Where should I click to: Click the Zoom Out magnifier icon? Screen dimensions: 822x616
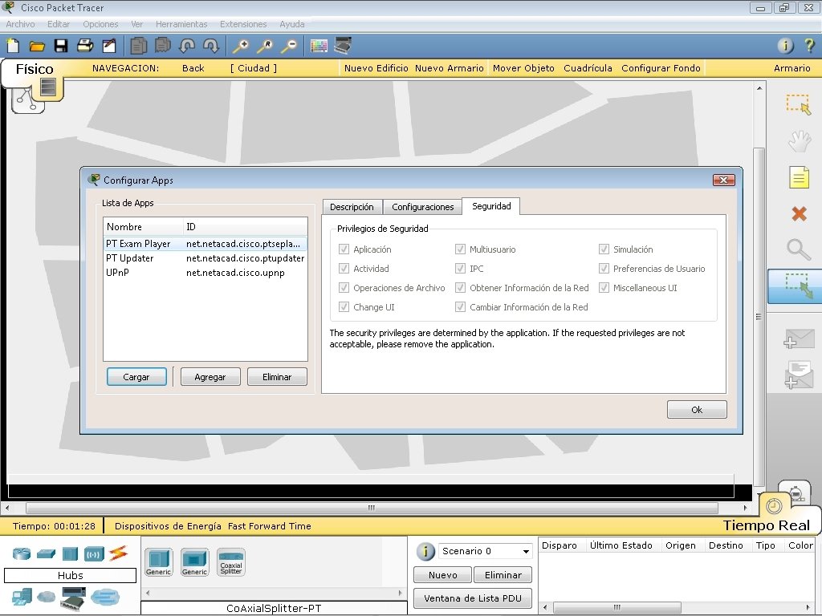pos(289,46)
